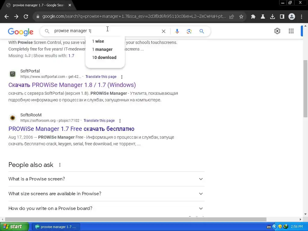Image resolution: width=308 pixels, height=231 pixels.
Task: Open People also ask options menu
Action: (60, 165)
